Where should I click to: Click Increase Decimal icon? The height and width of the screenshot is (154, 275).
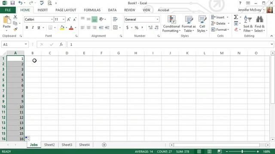point(150,27)
